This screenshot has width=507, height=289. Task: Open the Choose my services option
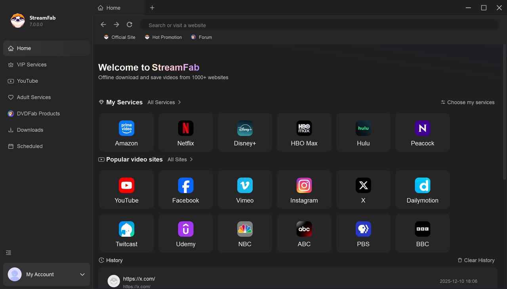(x=467, y=102)
